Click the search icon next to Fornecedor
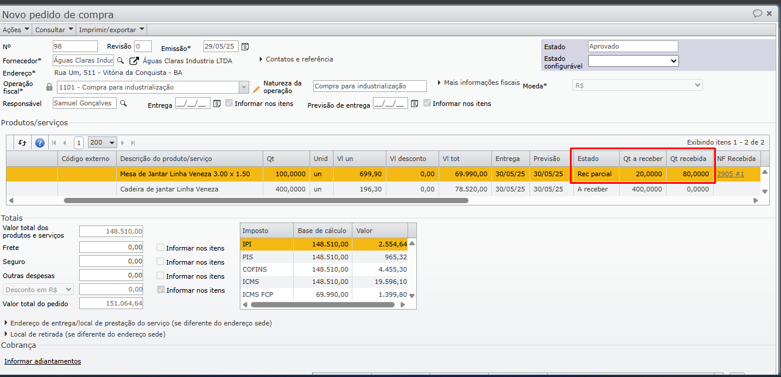 (x=120, y=60)
